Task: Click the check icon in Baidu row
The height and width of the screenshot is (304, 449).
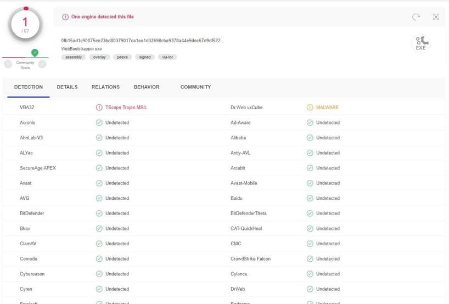Action: pyautogui.click(x=310, y=198)
